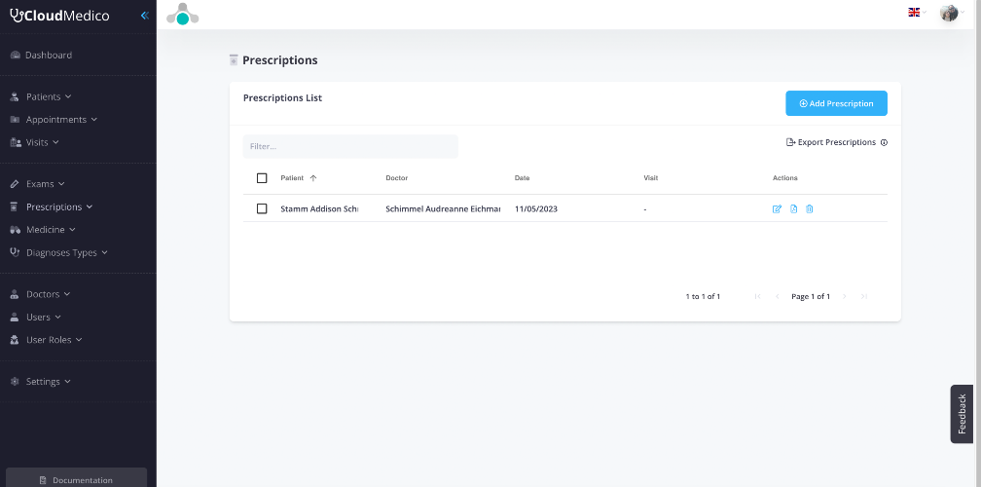981x487 pixels.
Task: Click the Diagnoses Types stethoscope icon
Action: coord(16,252)
